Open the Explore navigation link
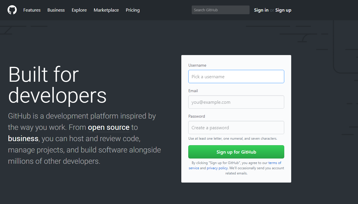 tap(79, 10)
